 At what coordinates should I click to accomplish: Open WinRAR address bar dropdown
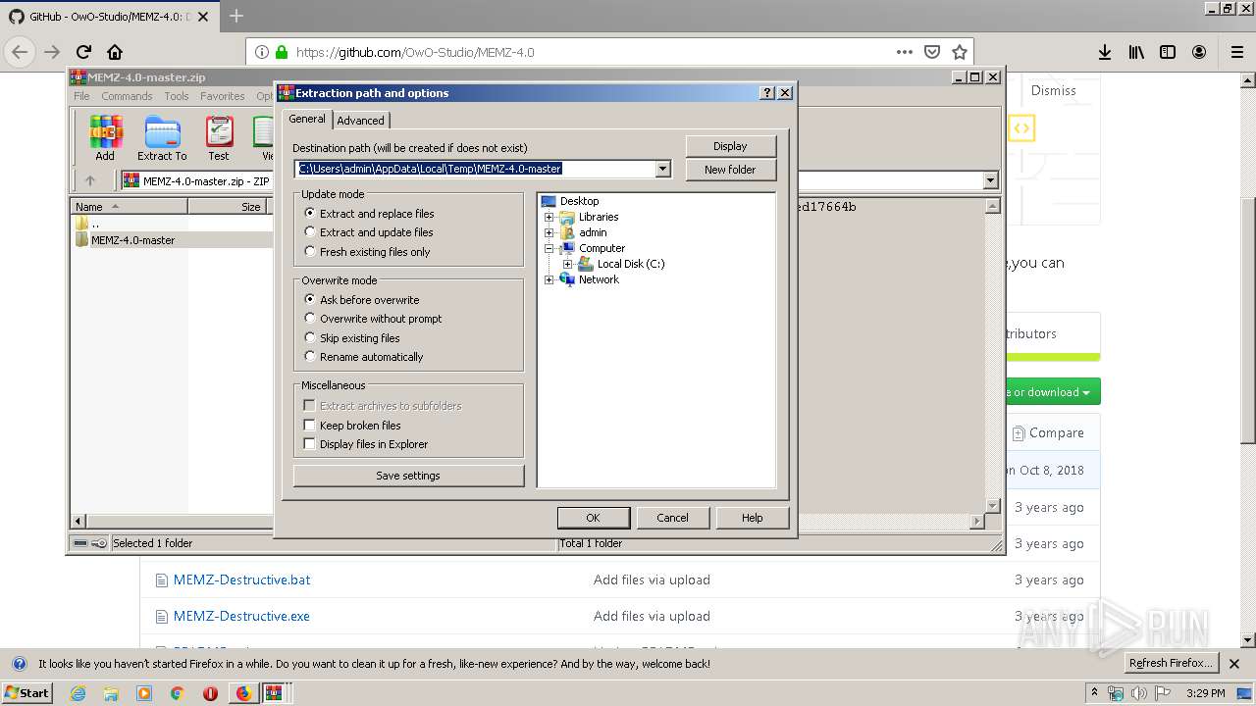pyautogui.click(x=990, y=180)
